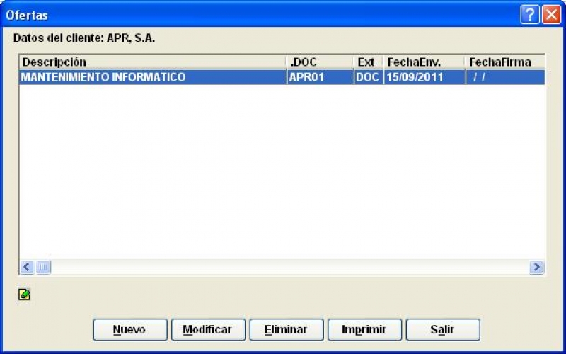Screen dimensions: 566x354
Task: Click the empty FechaFirma date cell
Action: click(505, 77)
